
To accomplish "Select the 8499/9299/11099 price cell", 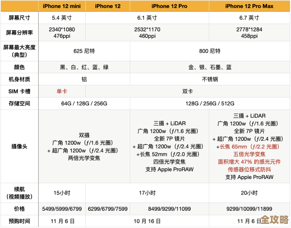I will click(x=169, y=209).
